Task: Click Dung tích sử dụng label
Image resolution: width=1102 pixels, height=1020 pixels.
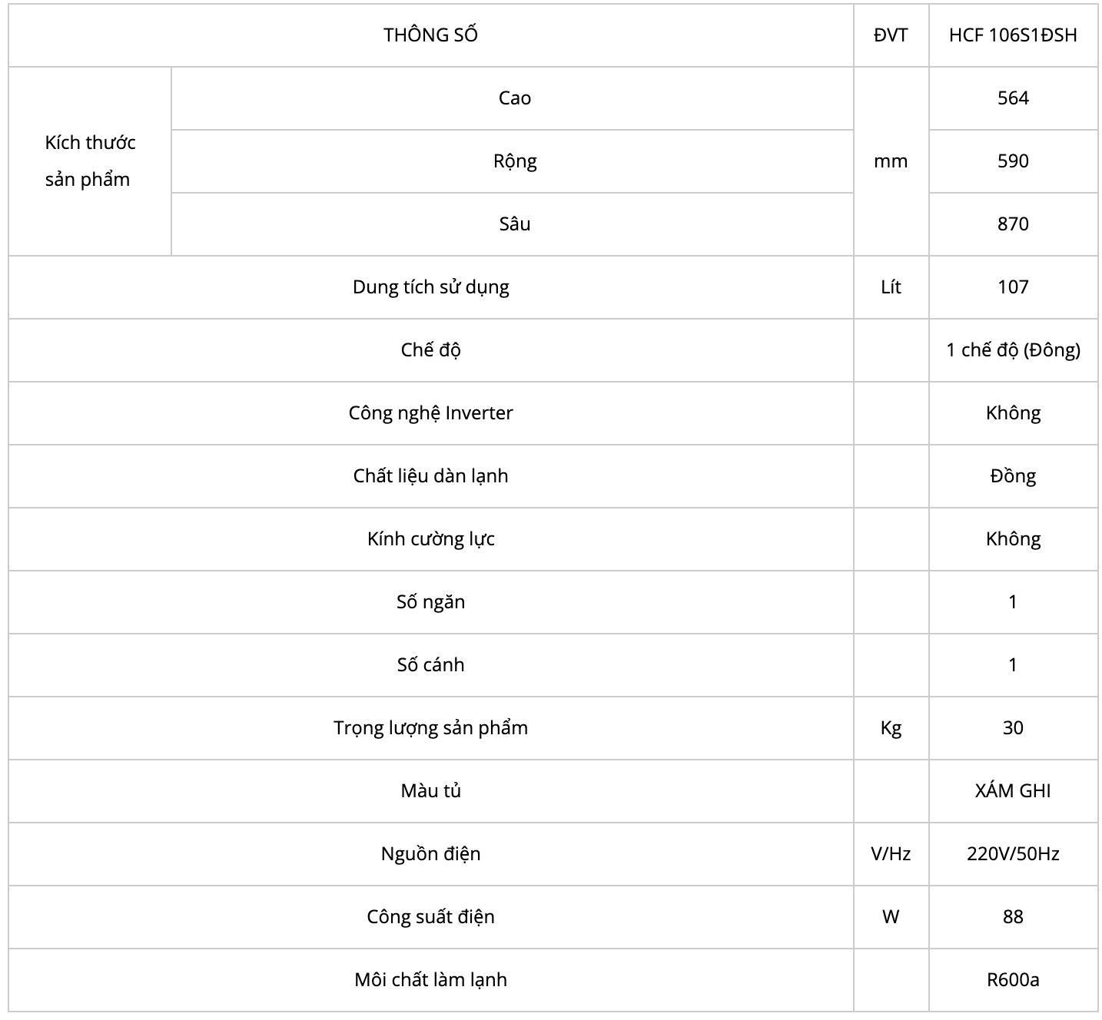Action: [x=430, y=287]
